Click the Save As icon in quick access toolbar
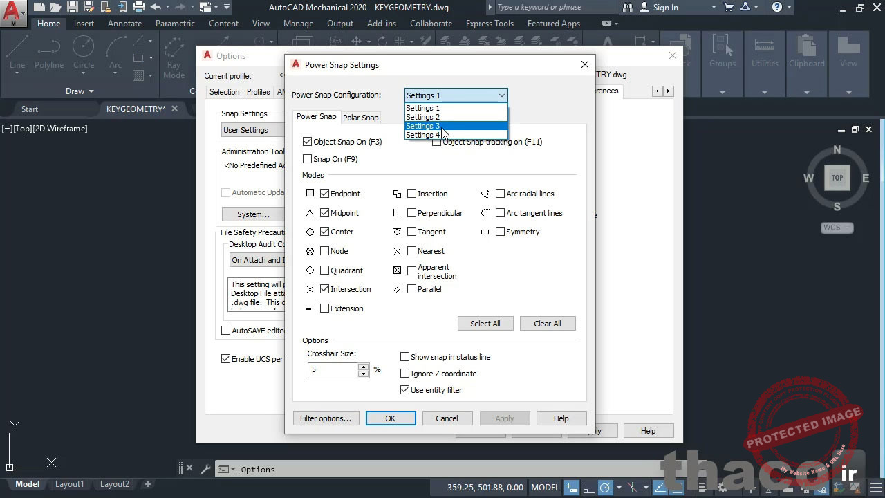Image resolution: width=885 pixels, height=498 pixels. tap(88, 7)
